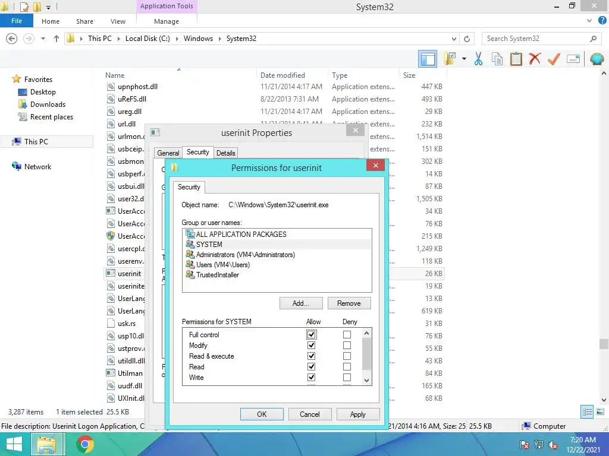Viewport: 609px width, 456px height.
Task: Click the Properties quick access icon in title bar
Action: pos(24,7)
